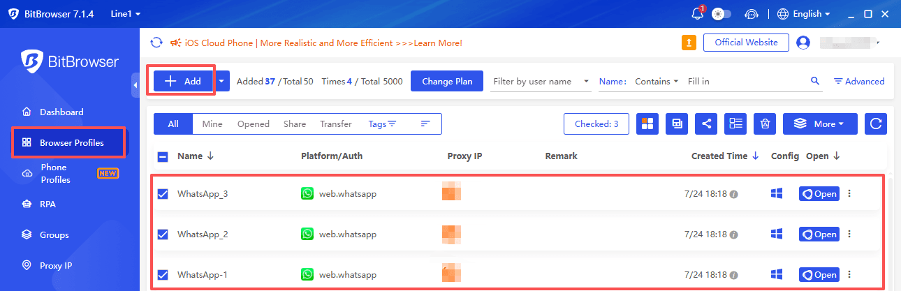Open the Official Website button

(746, 43)
